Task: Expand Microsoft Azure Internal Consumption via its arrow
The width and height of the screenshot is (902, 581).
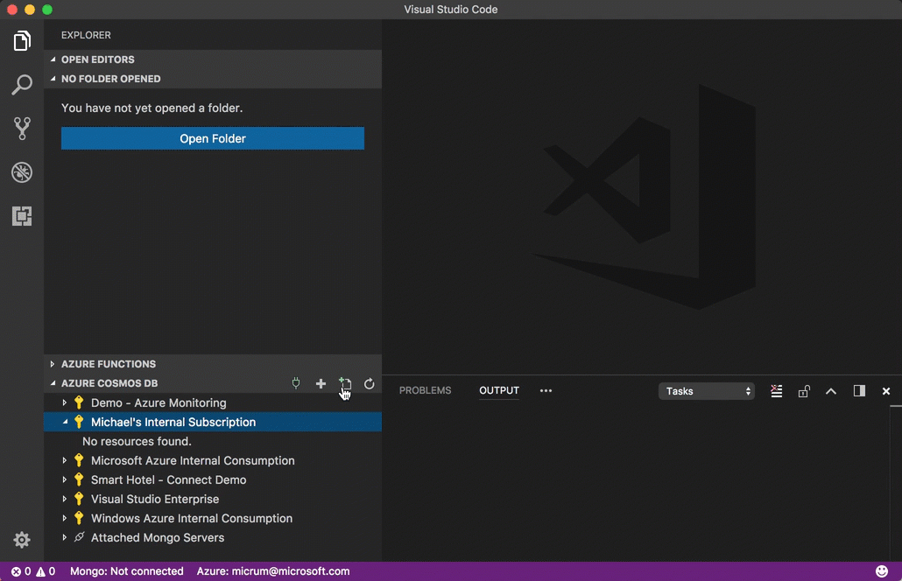Action: coord(65,461)
